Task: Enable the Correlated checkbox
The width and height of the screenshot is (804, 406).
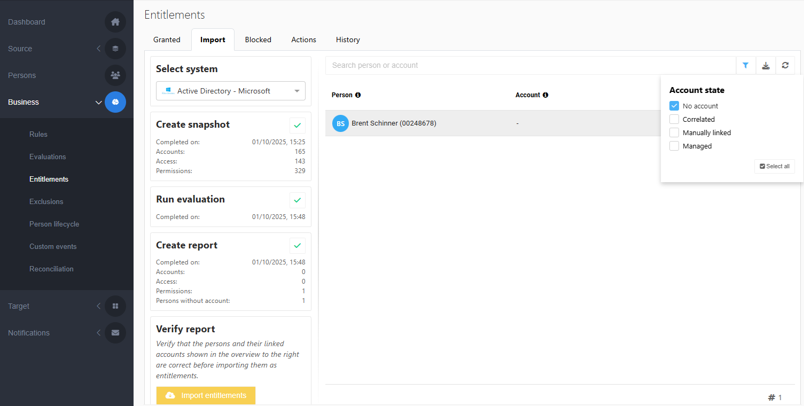Action: click(x=674, y=119)
